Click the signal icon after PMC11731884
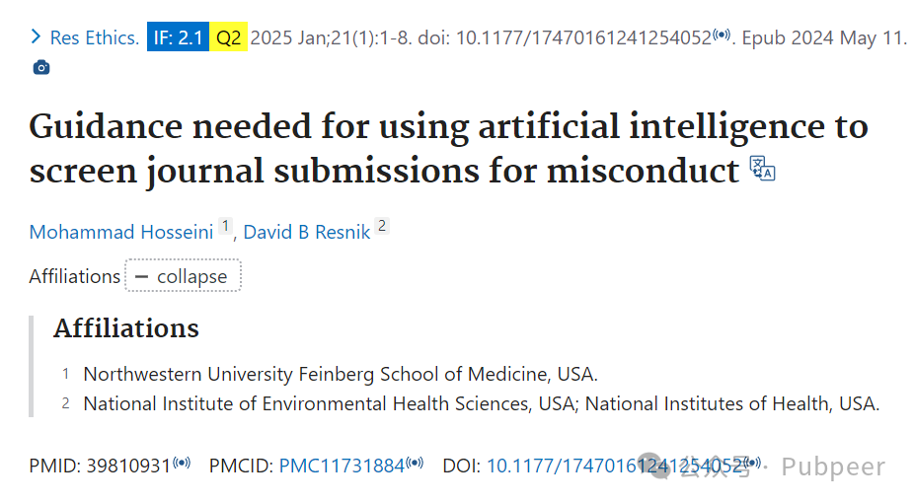This screenshot has height=503, width=914. click(x=415, y=463)
